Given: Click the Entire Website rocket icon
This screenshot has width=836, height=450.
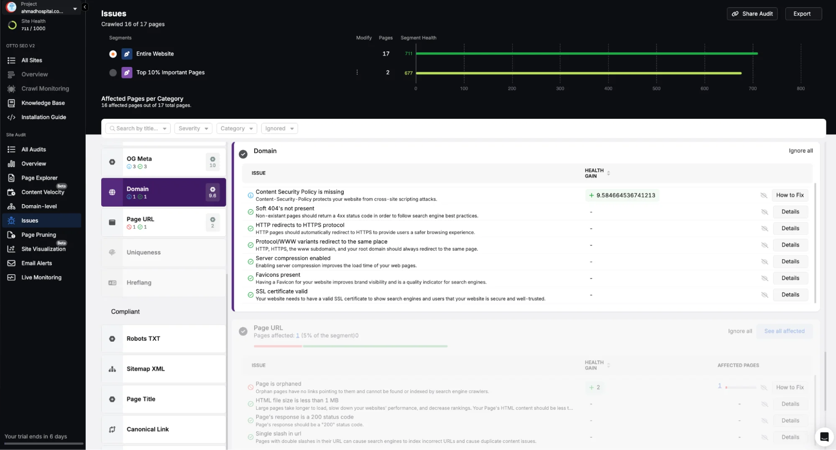Looking at the screenshot, I should (x=127, y=54).
